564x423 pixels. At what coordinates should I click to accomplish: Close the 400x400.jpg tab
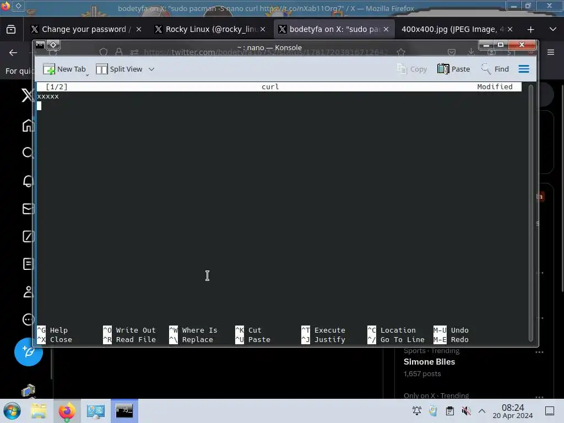510,29
